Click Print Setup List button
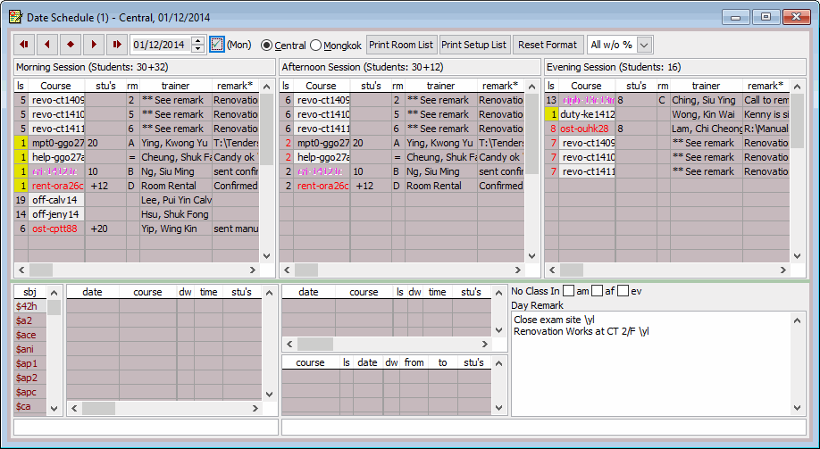 [473, 45]
